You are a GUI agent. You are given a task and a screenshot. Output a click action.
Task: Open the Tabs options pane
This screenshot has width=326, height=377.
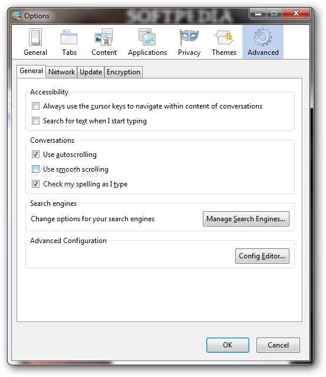[69, 42]
